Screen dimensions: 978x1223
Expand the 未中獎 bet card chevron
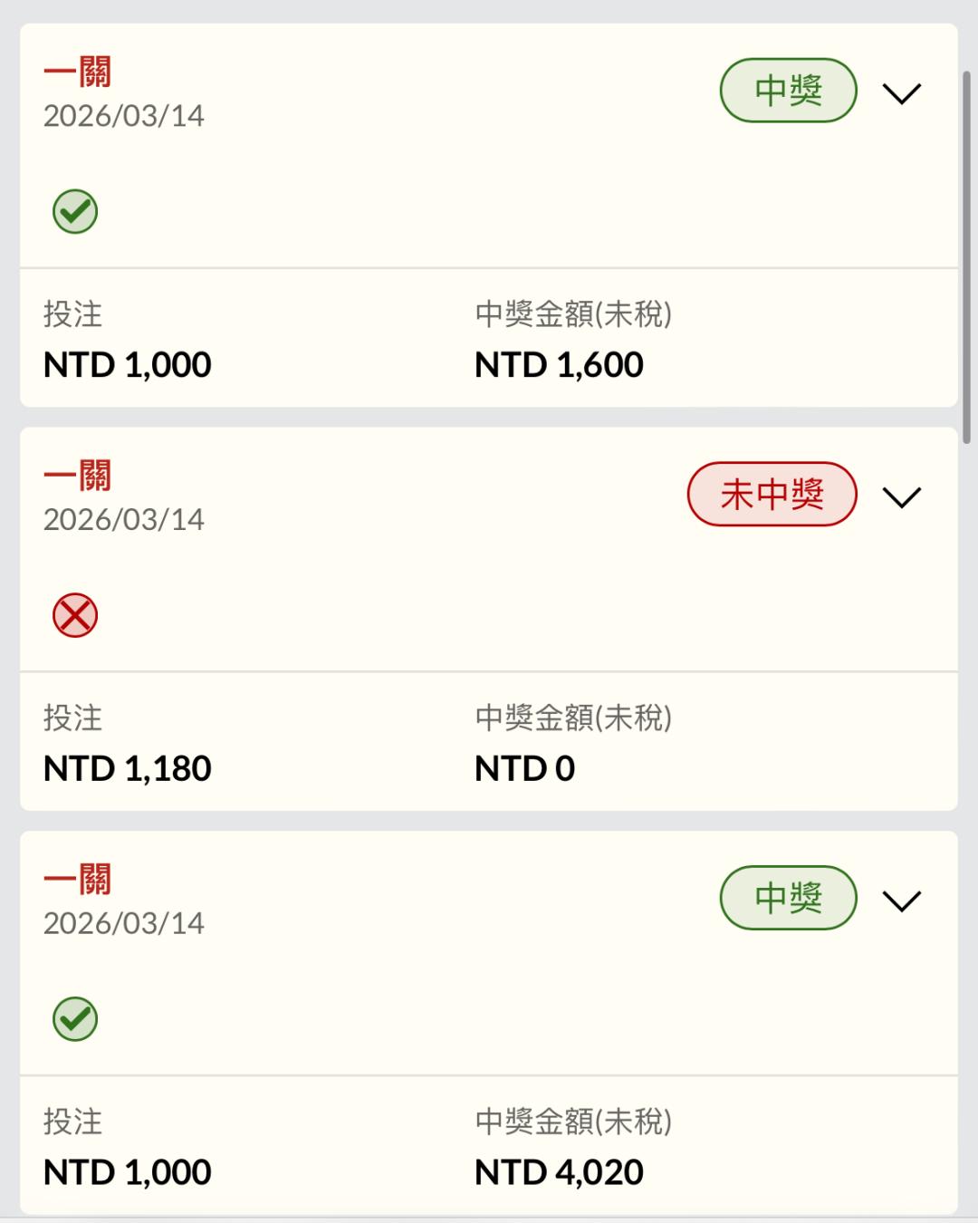pos(901,496)
